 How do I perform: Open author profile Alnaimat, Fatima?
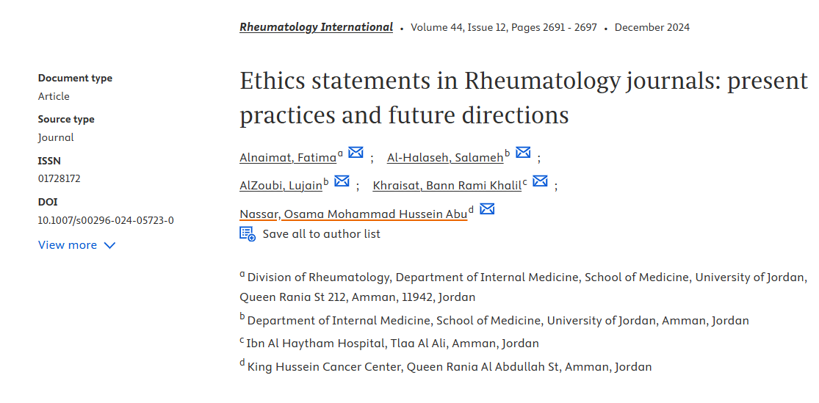288,157
